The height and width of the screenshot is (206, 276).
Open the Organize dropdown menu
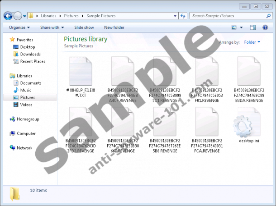pyautogui.click(x=19, y=27)
